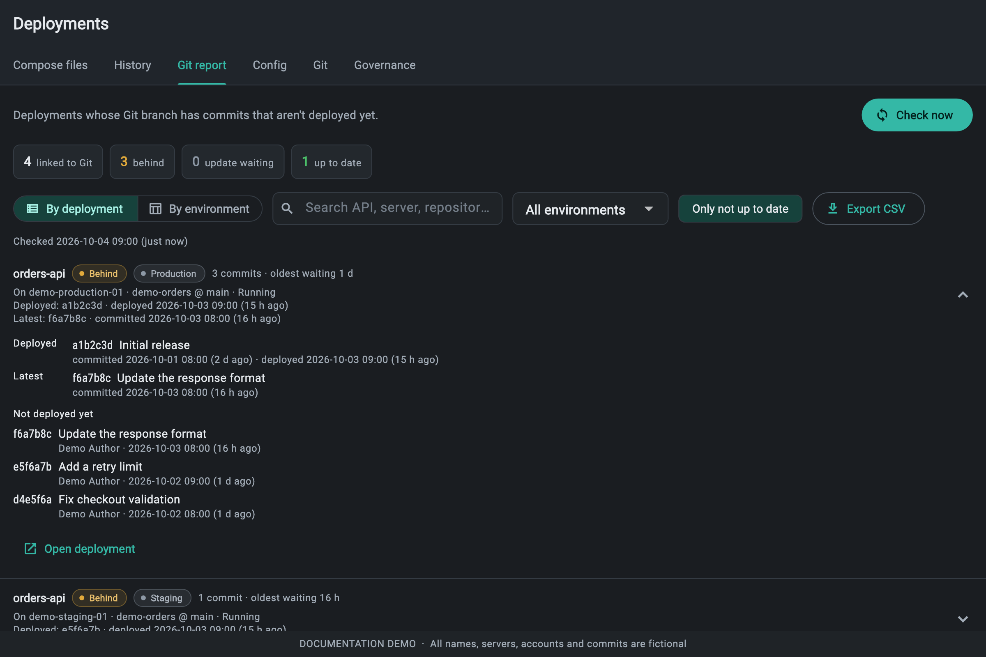The image size is (986, 657).
Task: Click 'f6a7b8c' under Not deployed yet
Action: pyautogui.click(x=32, y=434)
